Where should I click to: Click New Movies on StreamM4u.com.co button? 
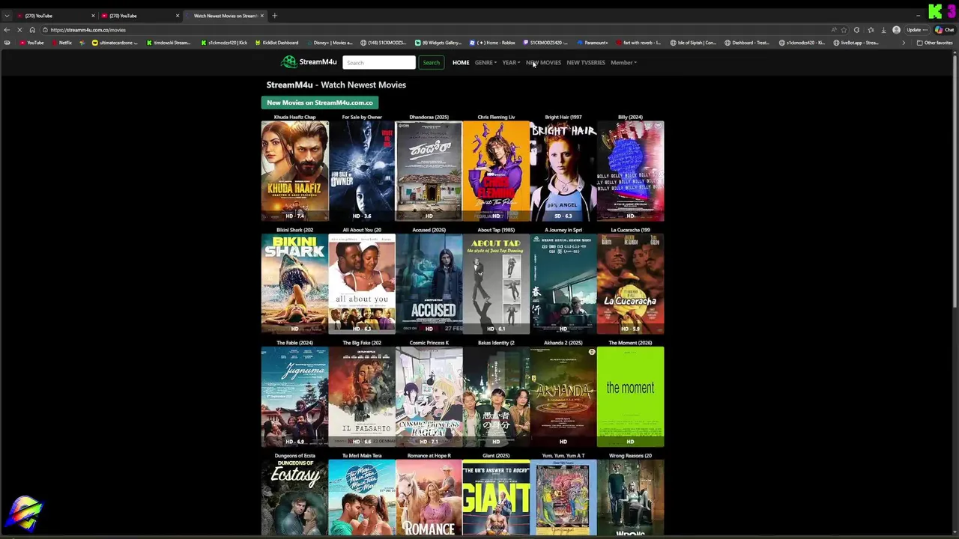320,103
